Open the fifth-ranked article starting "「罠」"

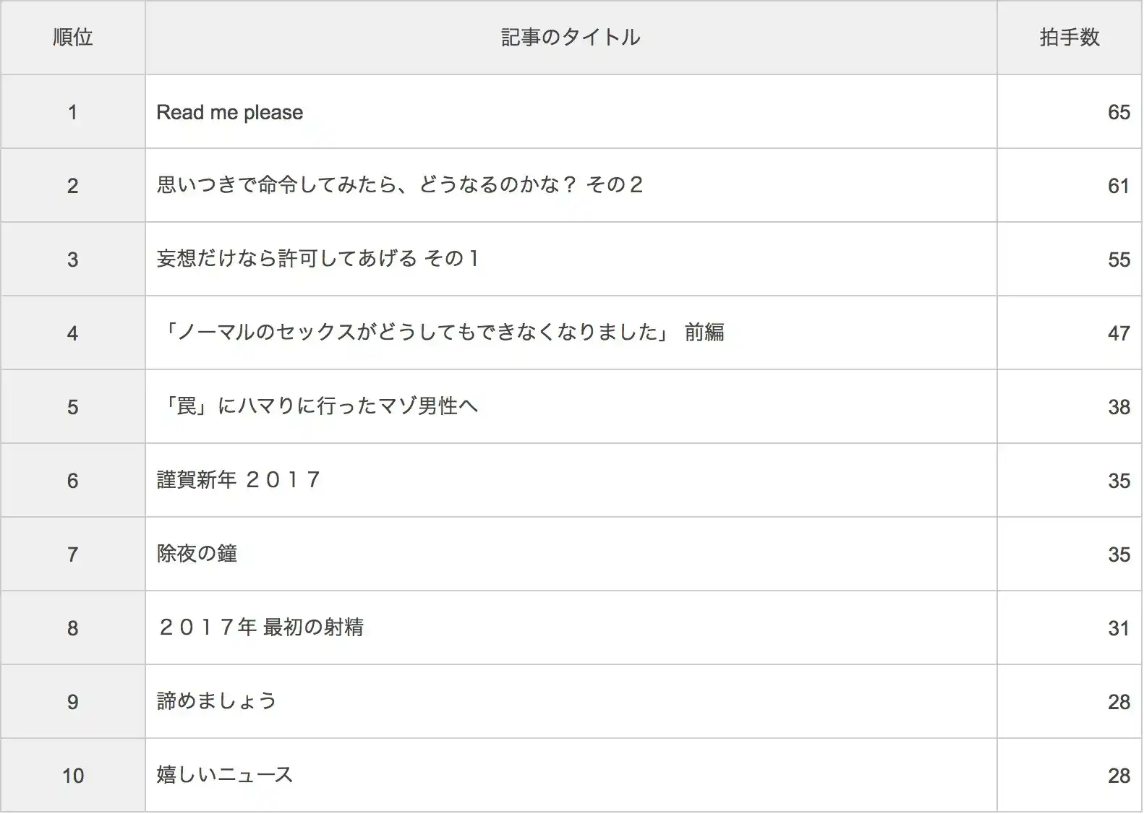click(317, 406)
